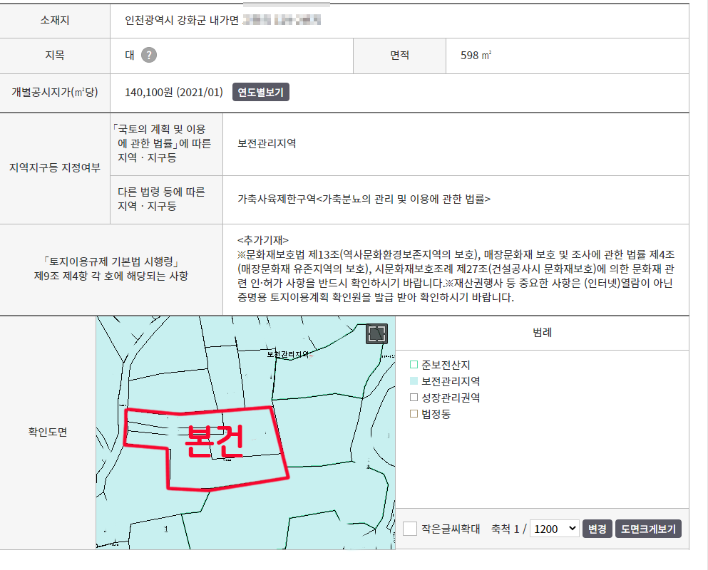This screenshot has height=570, width=708.
Task: Open 연도별보기 for the land price
Action: click(x=261, y=93)
